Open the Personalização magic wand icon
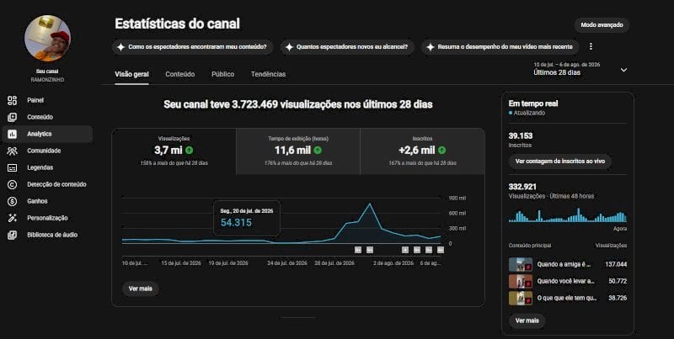Image resolution: width=674 pixels, height=339 pixels. click(12, 218)
